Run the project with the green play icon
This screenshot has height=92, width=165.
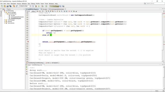click(x=39, y=6)
